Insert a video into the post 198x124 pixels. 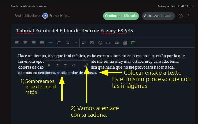tap(117, 43)
